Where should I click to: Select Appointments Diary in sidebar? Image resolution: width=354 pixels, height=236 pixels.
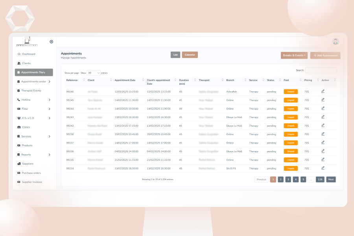[34, 72]
